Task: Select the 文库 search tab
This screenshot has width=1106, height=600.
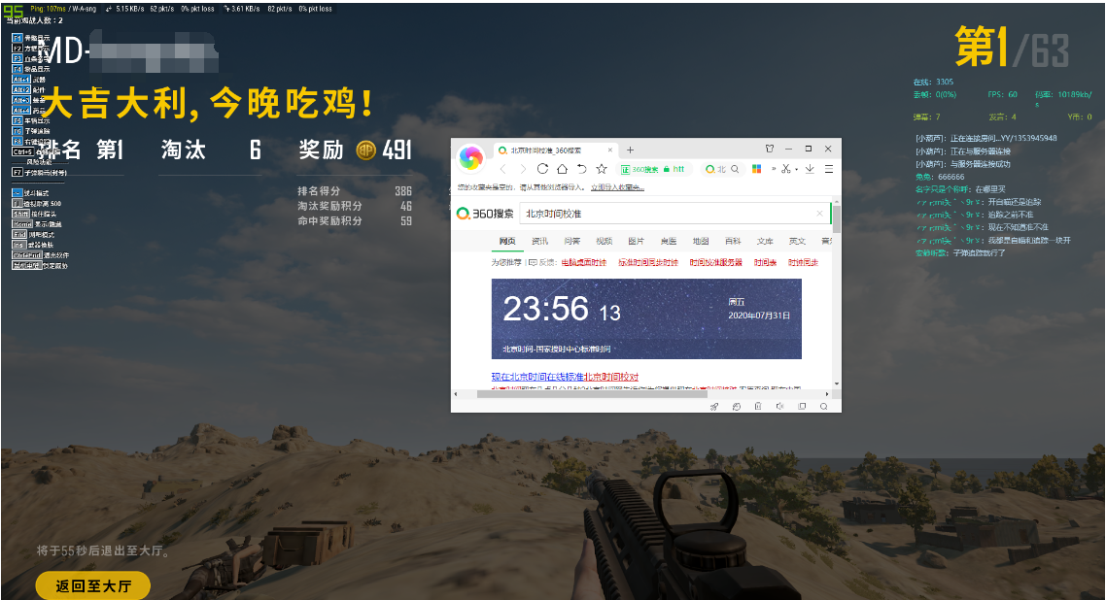Action: [765, 241]
